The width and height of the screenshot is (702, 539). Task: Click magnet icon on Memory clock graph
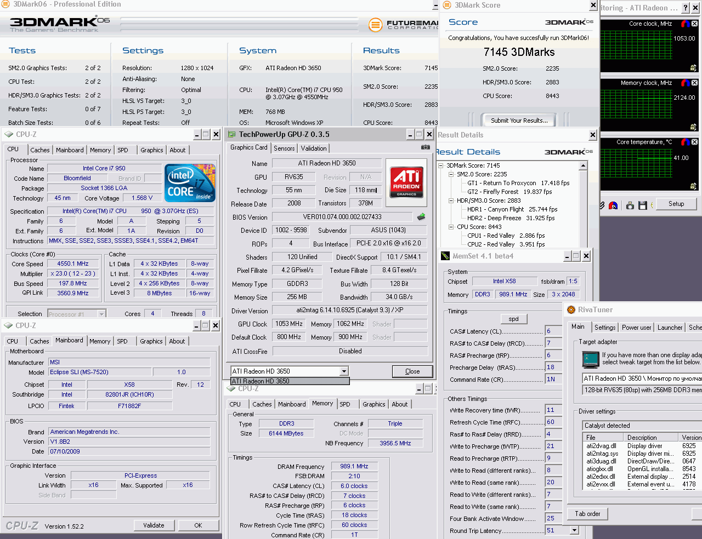[685, 83]
